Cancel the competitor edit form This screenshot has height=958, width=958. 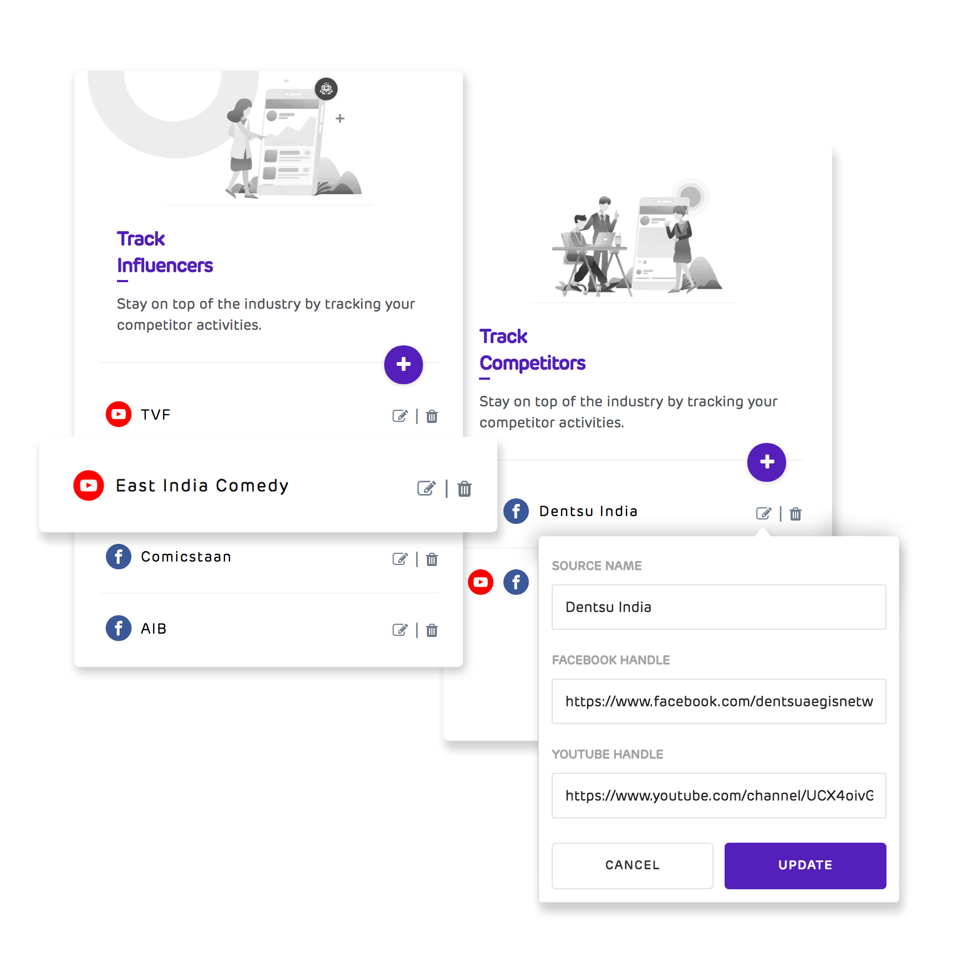pos(632,865)
